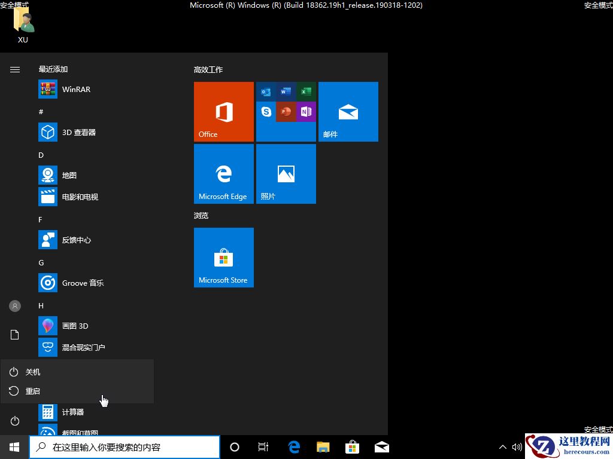Screen dimensions: 613x459
Task: Click the 高效工作 tile group header
Action: [208, 70]
